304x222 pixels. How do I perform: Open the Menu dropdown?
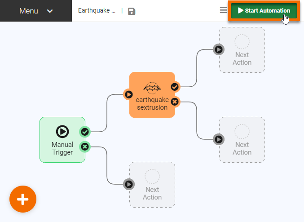(x=36, y=11)
